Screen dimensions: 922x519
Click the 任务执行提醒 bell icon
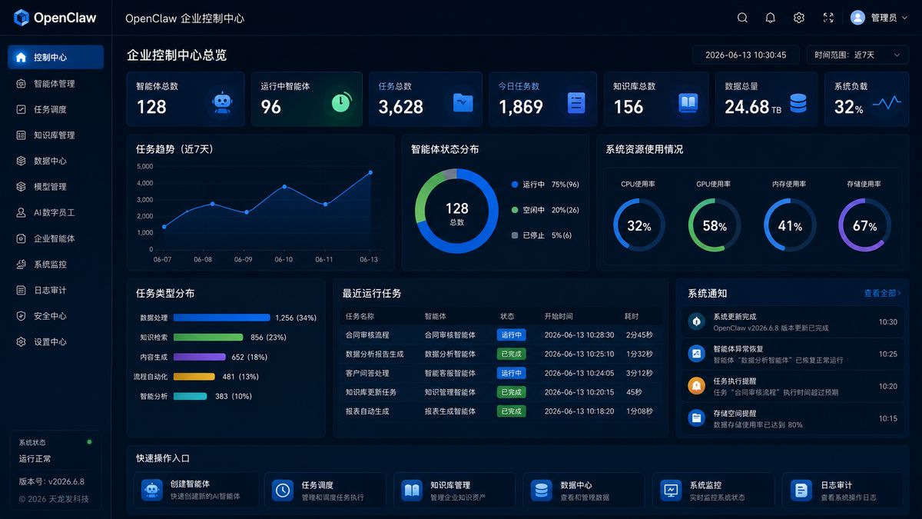point(697,386)
